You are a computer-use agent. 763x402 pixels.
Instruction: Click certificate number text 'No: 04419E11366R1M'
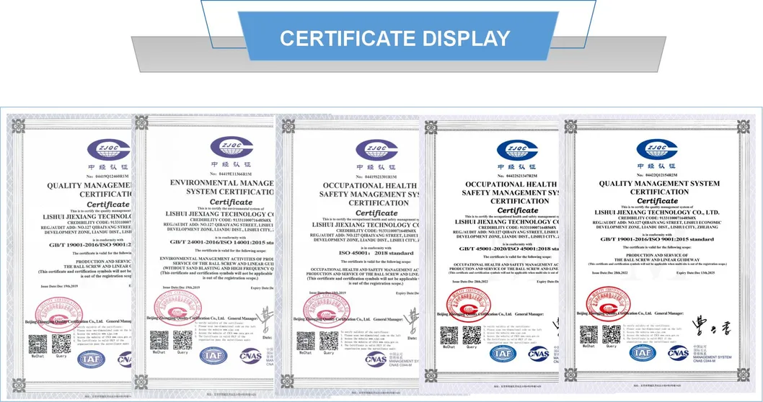(x=231, y=174)
